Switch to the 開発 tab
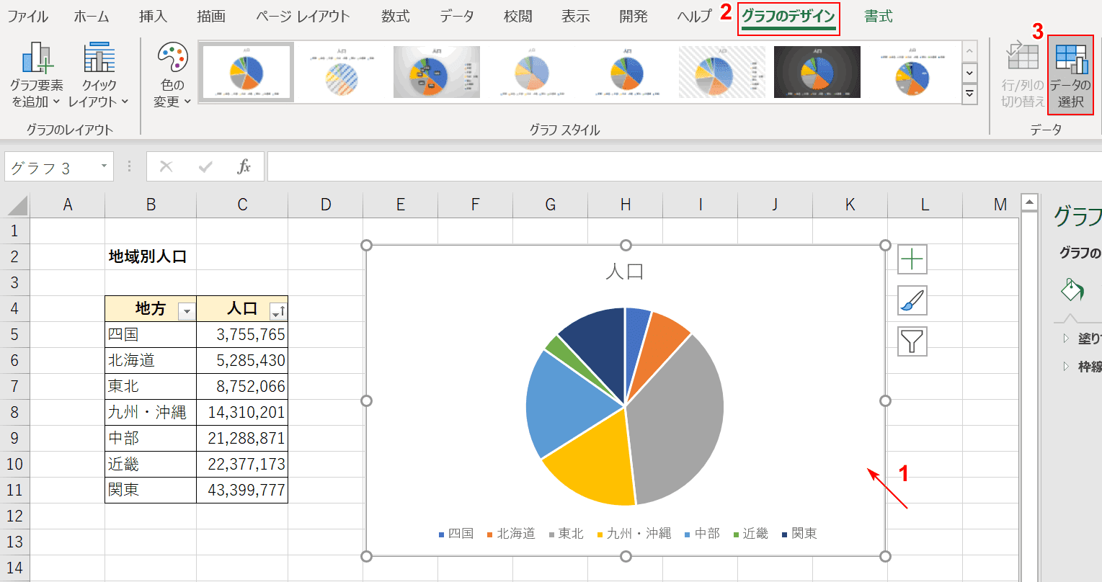Viewport: 1102px width, 582px height. point(634,17)
